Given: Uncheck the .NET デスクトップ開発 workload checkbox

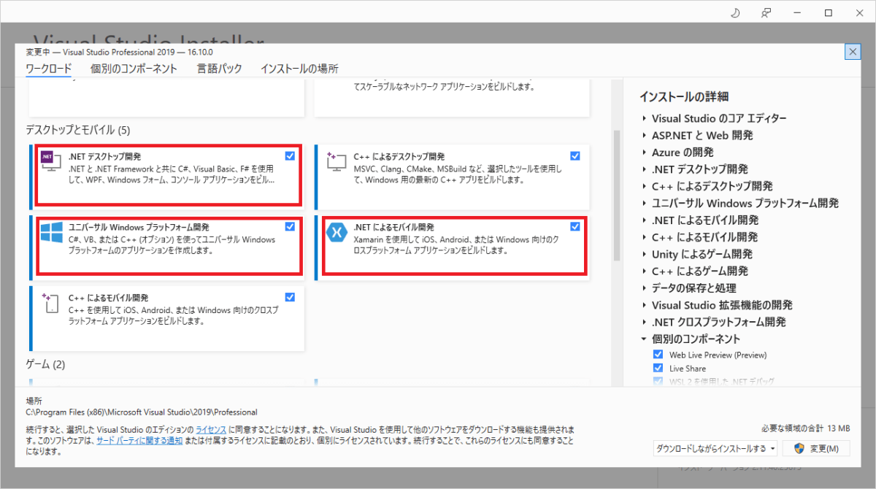Looking at the screenshot, I should tap(290, 155).
